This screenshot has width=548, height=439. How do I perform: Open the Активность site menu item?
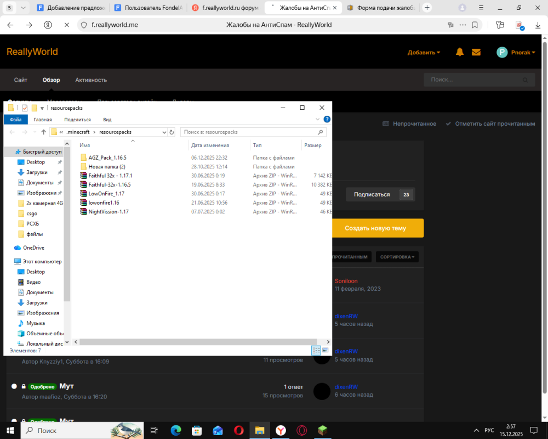click(x=91, y=80)
